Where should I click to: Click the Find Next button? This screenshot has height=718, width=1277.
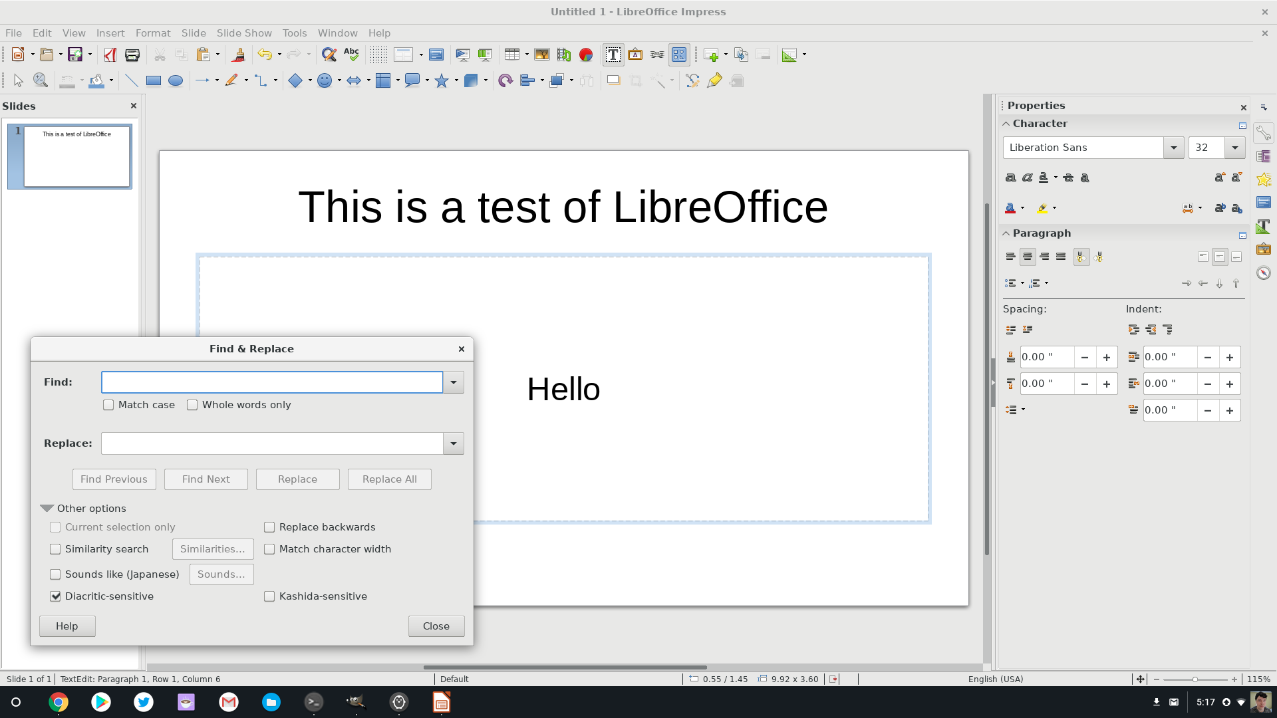[206, 479]
